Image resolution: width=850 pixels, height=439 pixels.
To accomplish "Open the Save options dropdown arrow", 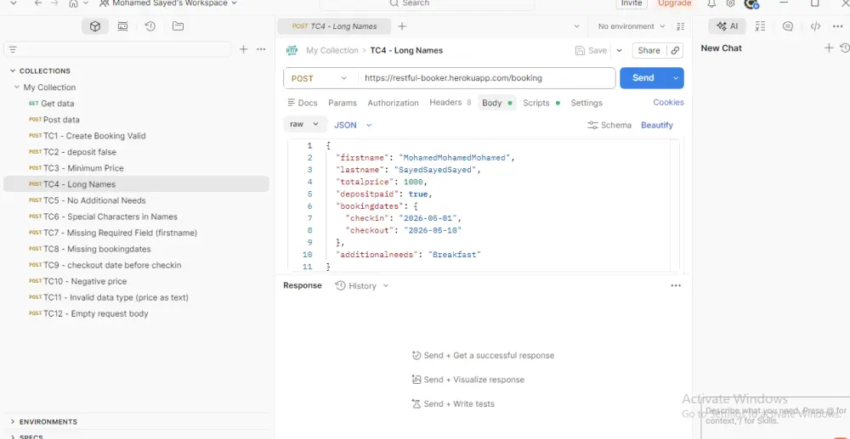I will [x=619, y=50].
